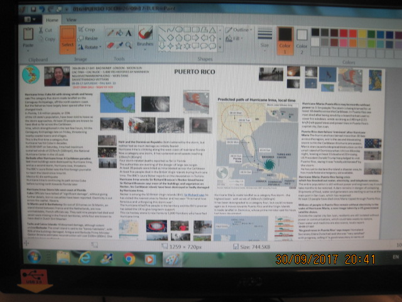
Task: Click the Brushes tool icon
Action: [x=145, y=33]
